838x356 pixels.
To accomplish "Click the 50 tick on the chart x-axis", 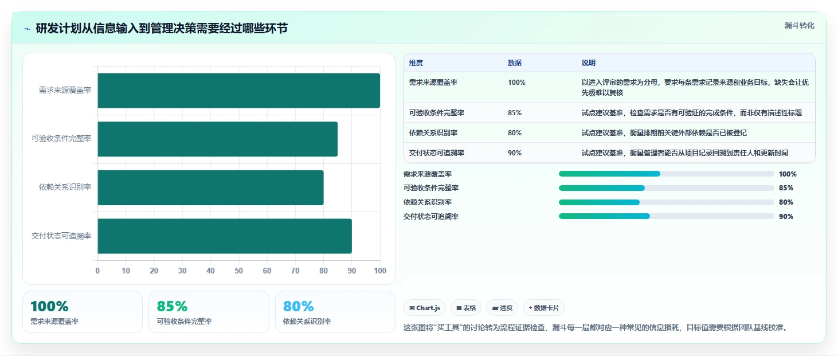I will (x=238, y=271).
